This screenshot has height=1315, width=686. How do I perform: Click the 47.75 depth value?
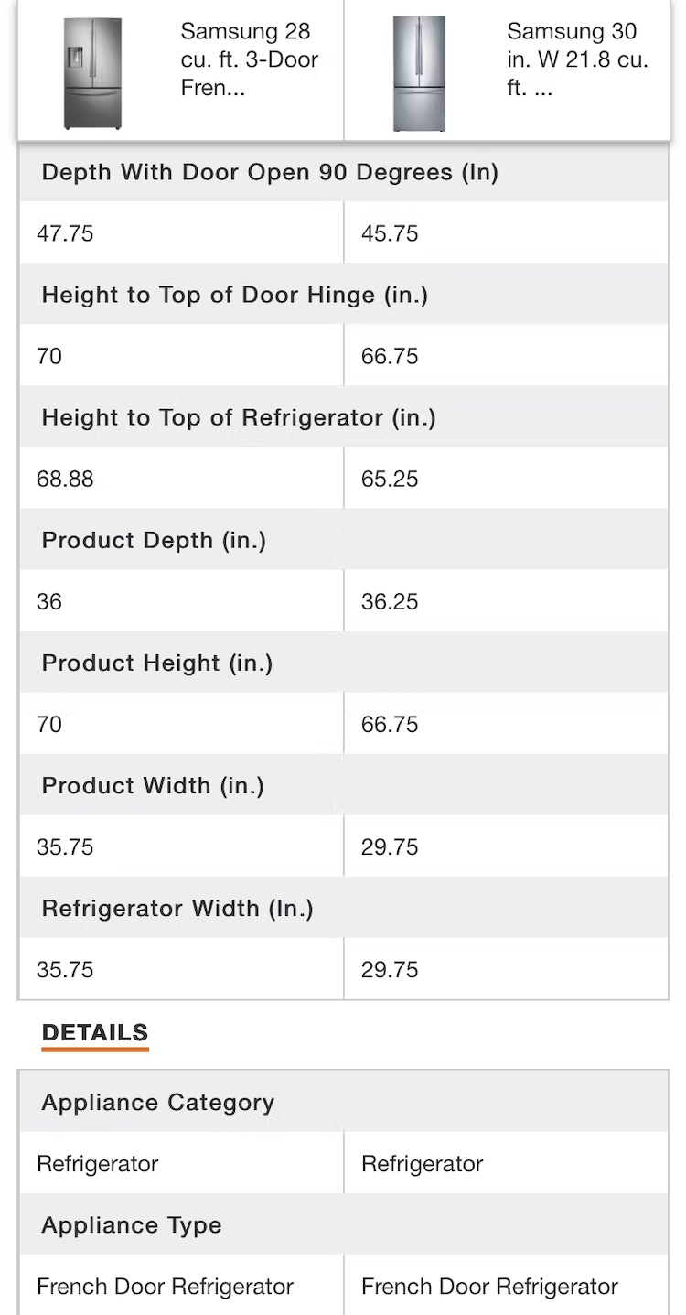point(65,233)
